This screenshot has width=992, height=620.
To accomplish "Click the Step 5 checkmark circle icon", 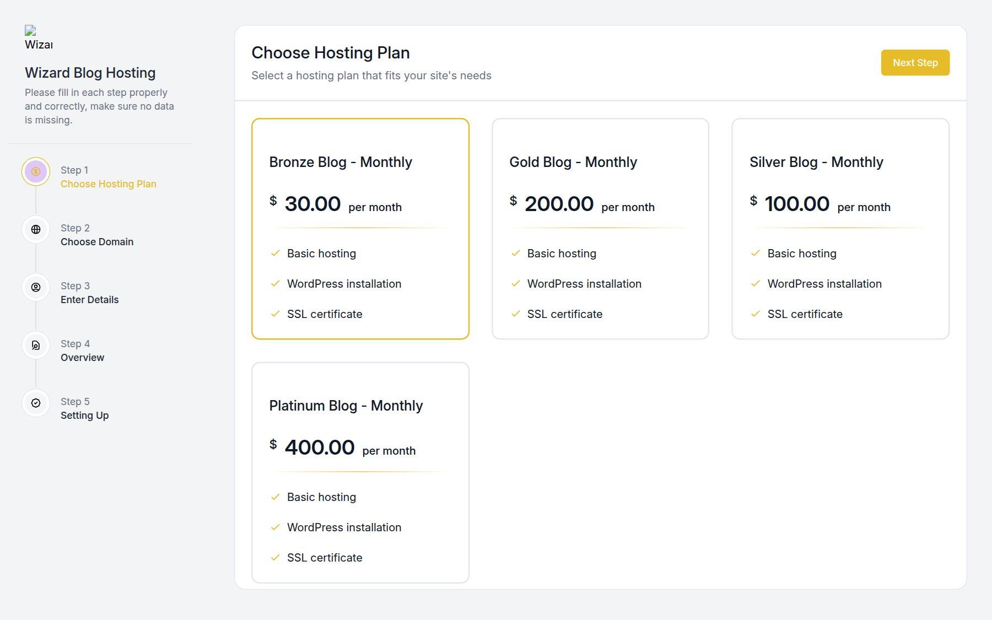I will [36, 403].
